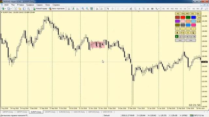Click the panel D1 button
The width and height of the screenshot is (209, 117).
[x=192, y=14]
